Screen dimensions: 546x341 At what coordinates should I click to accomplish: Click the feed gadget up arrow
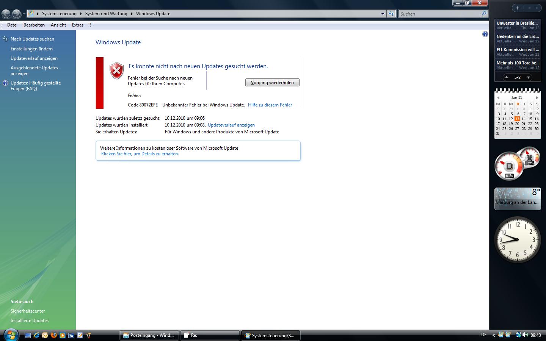(x=506, y=77)
